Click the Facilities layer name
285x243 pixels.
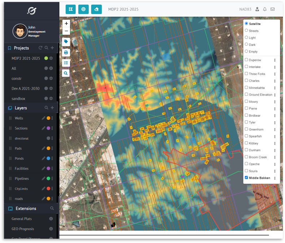pos(21,168)
